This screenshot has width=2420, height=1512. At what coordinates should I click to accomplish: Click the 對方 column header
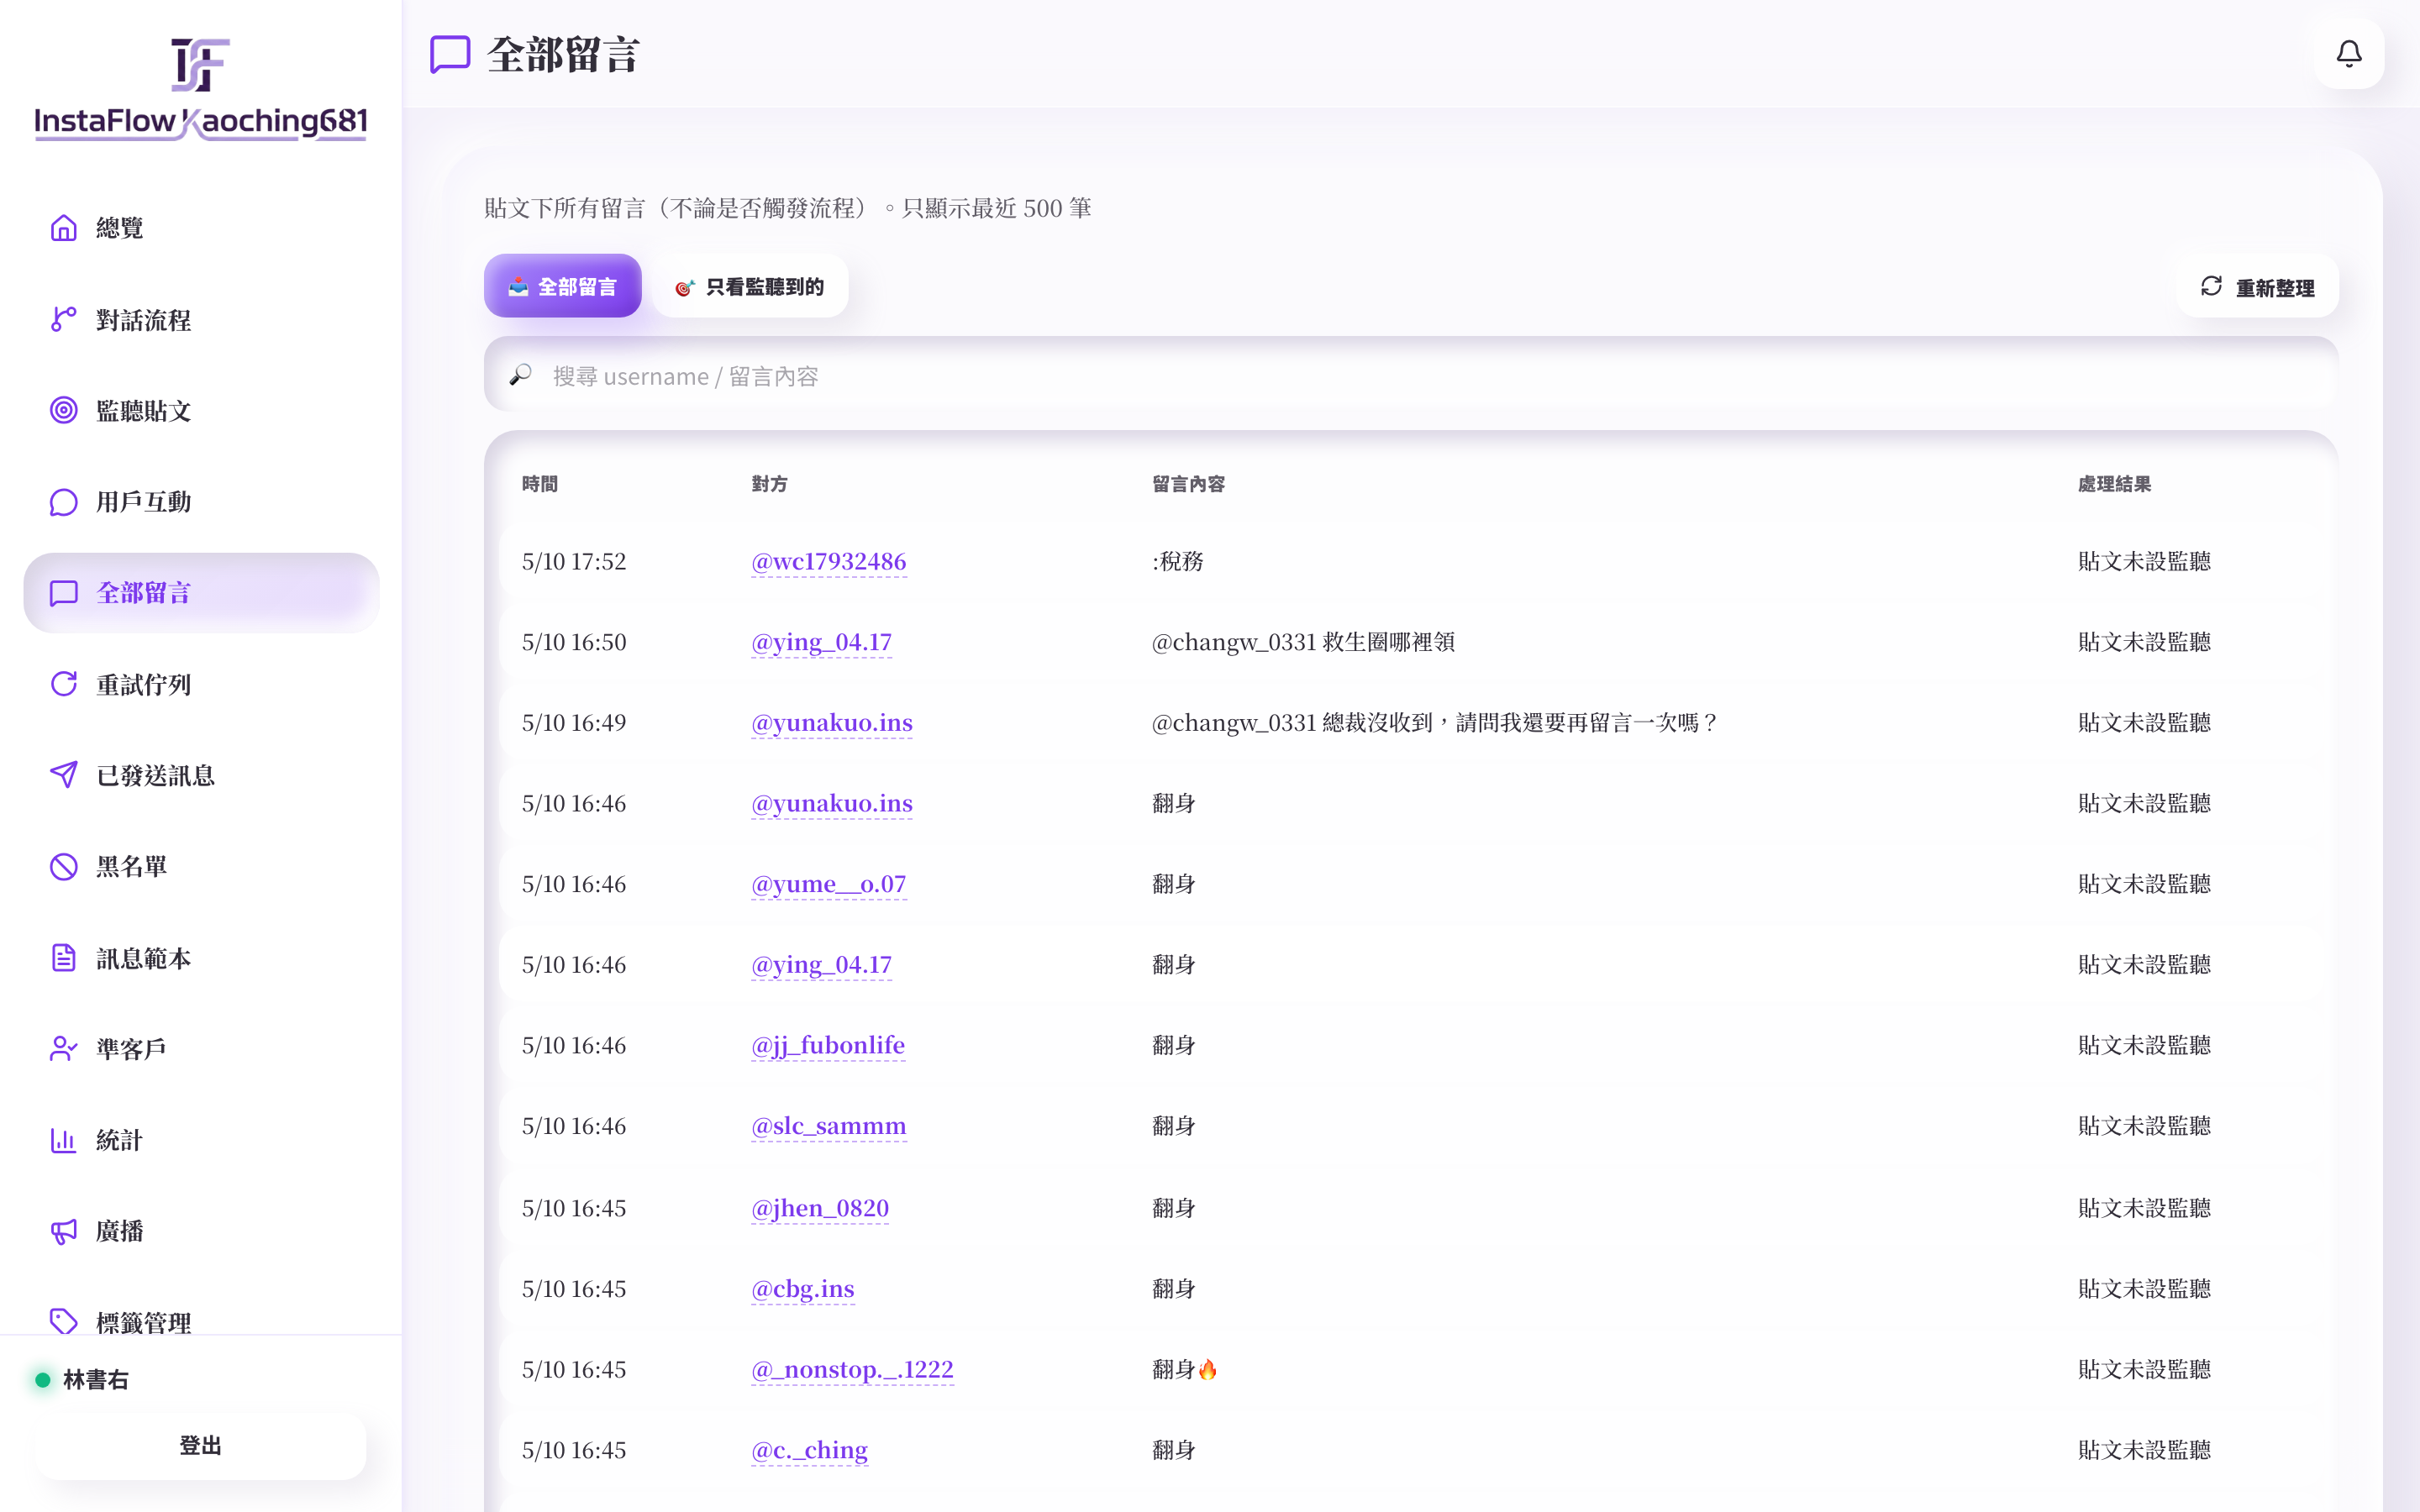(x=769, y=484)
